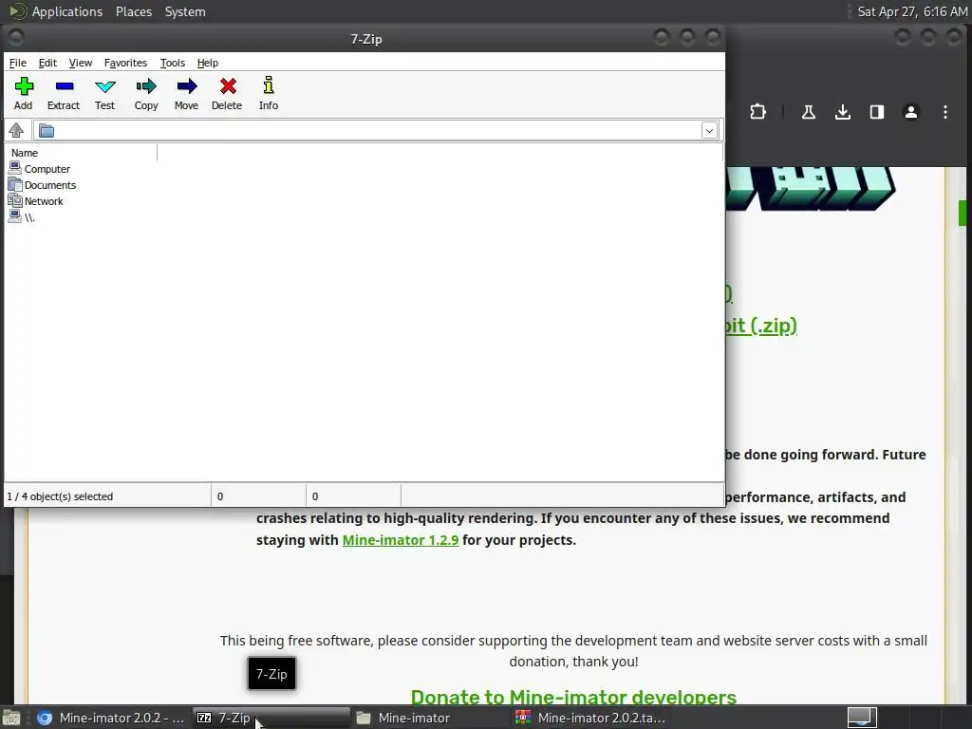Go up one folder level with the up arrow
Viewport: 972px width, 729px height.
[x=16, y=130]
